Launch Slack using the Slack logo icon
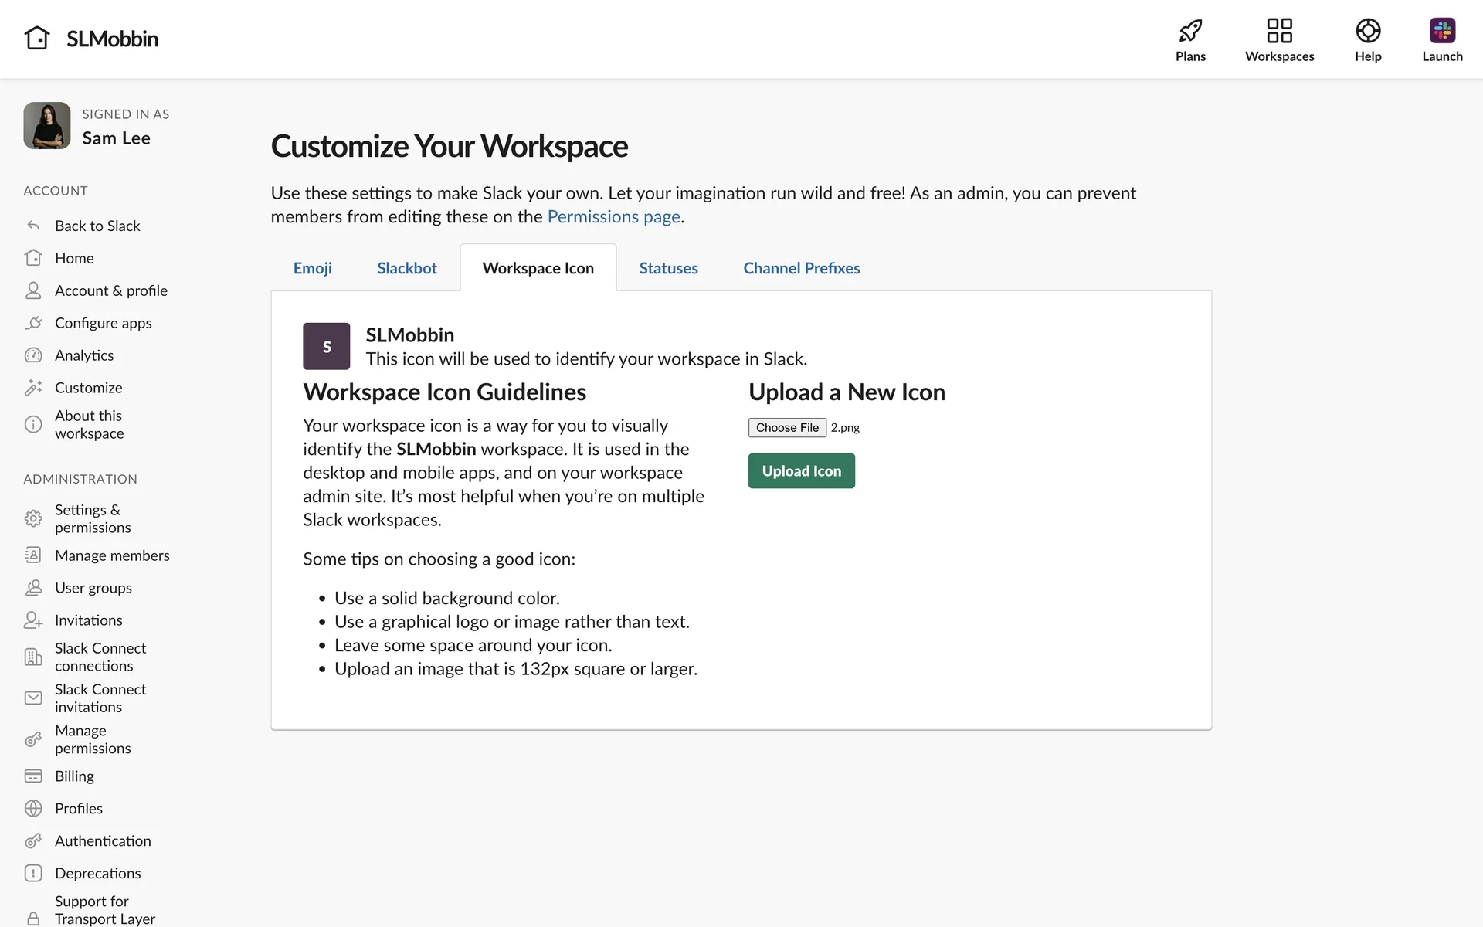The width and height of the screenshot is (1483, 927). tap(1441, 31)
